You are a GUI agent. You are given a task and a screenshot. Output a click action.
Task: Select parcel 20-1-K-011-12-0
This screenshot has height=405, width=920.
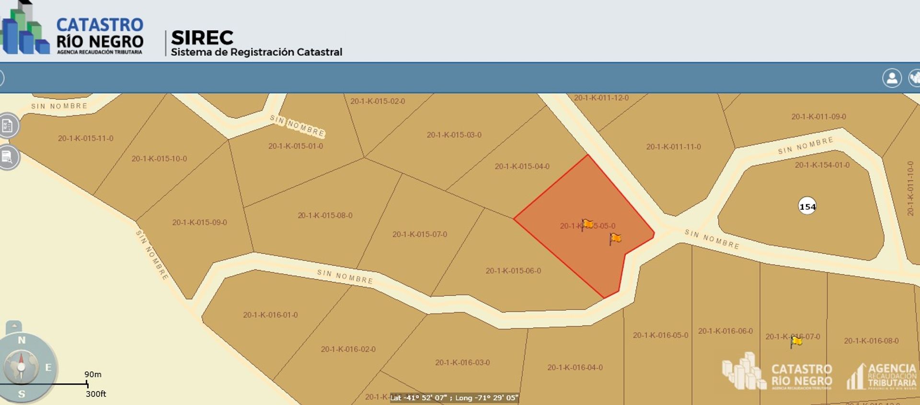(x=601, y=98)
